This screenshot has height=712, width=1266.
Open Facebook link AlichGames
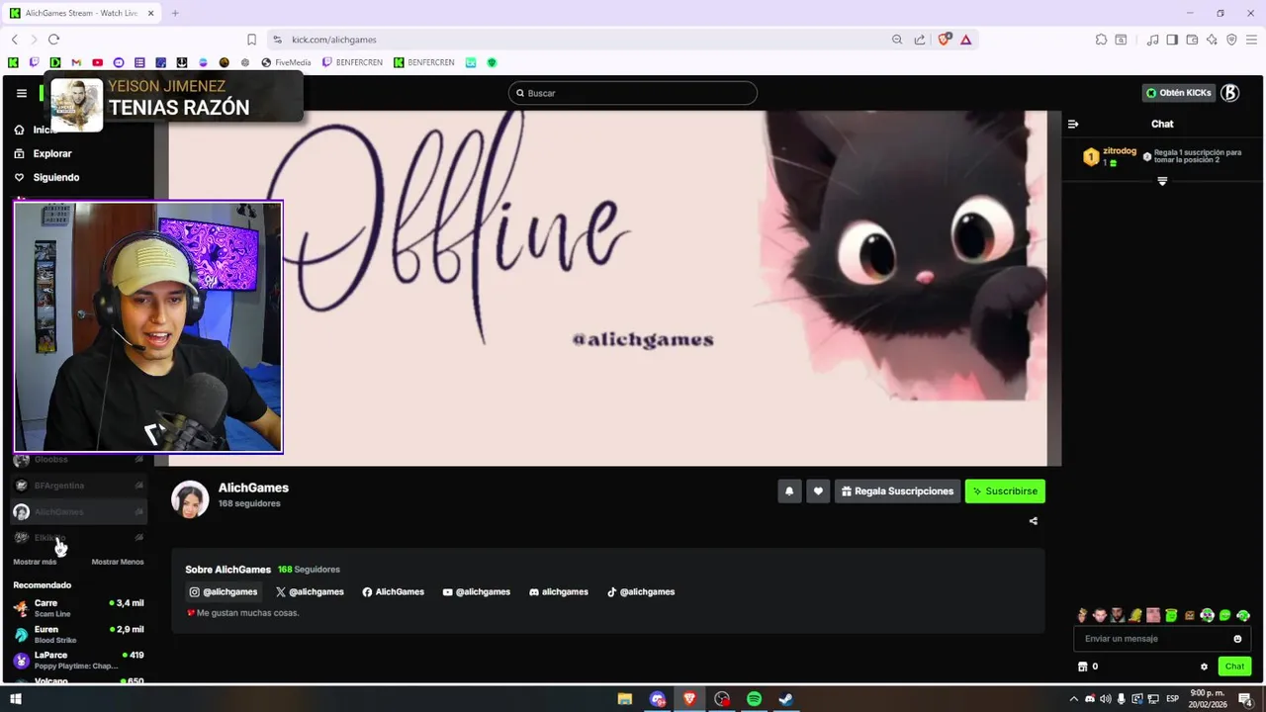[x=393, y=592]
